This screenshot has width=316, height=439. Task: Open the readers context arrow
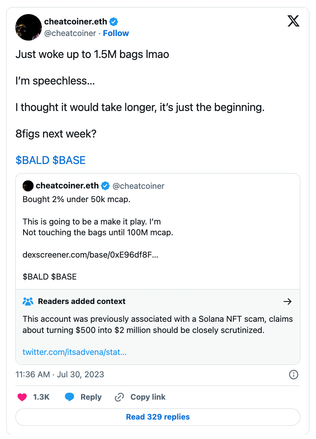(287, 302)
